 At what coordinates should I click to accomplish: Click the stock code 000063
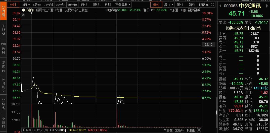click(231, 6)
